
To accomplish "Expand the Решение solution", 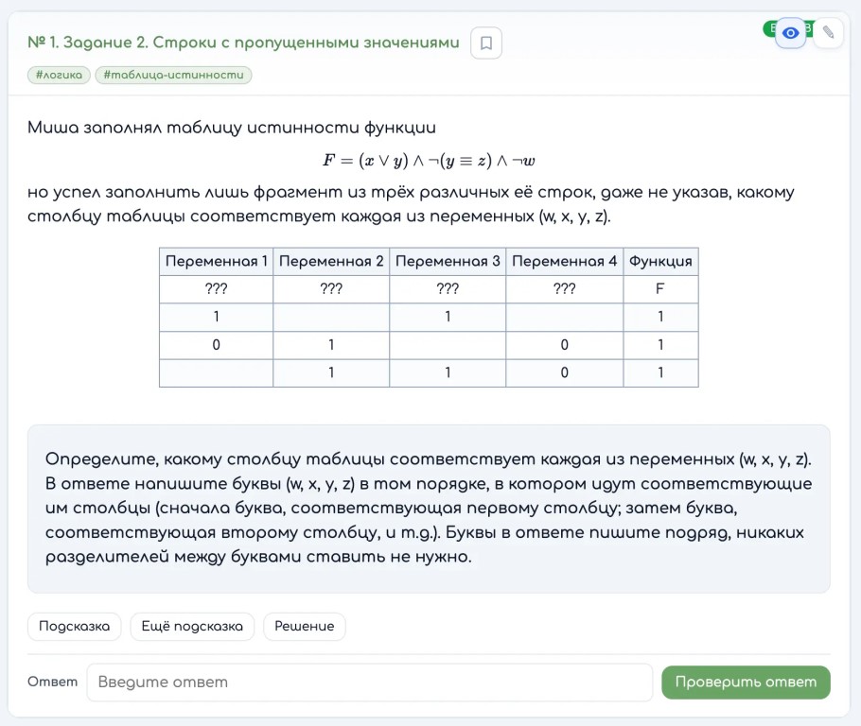I will [305, 626].
